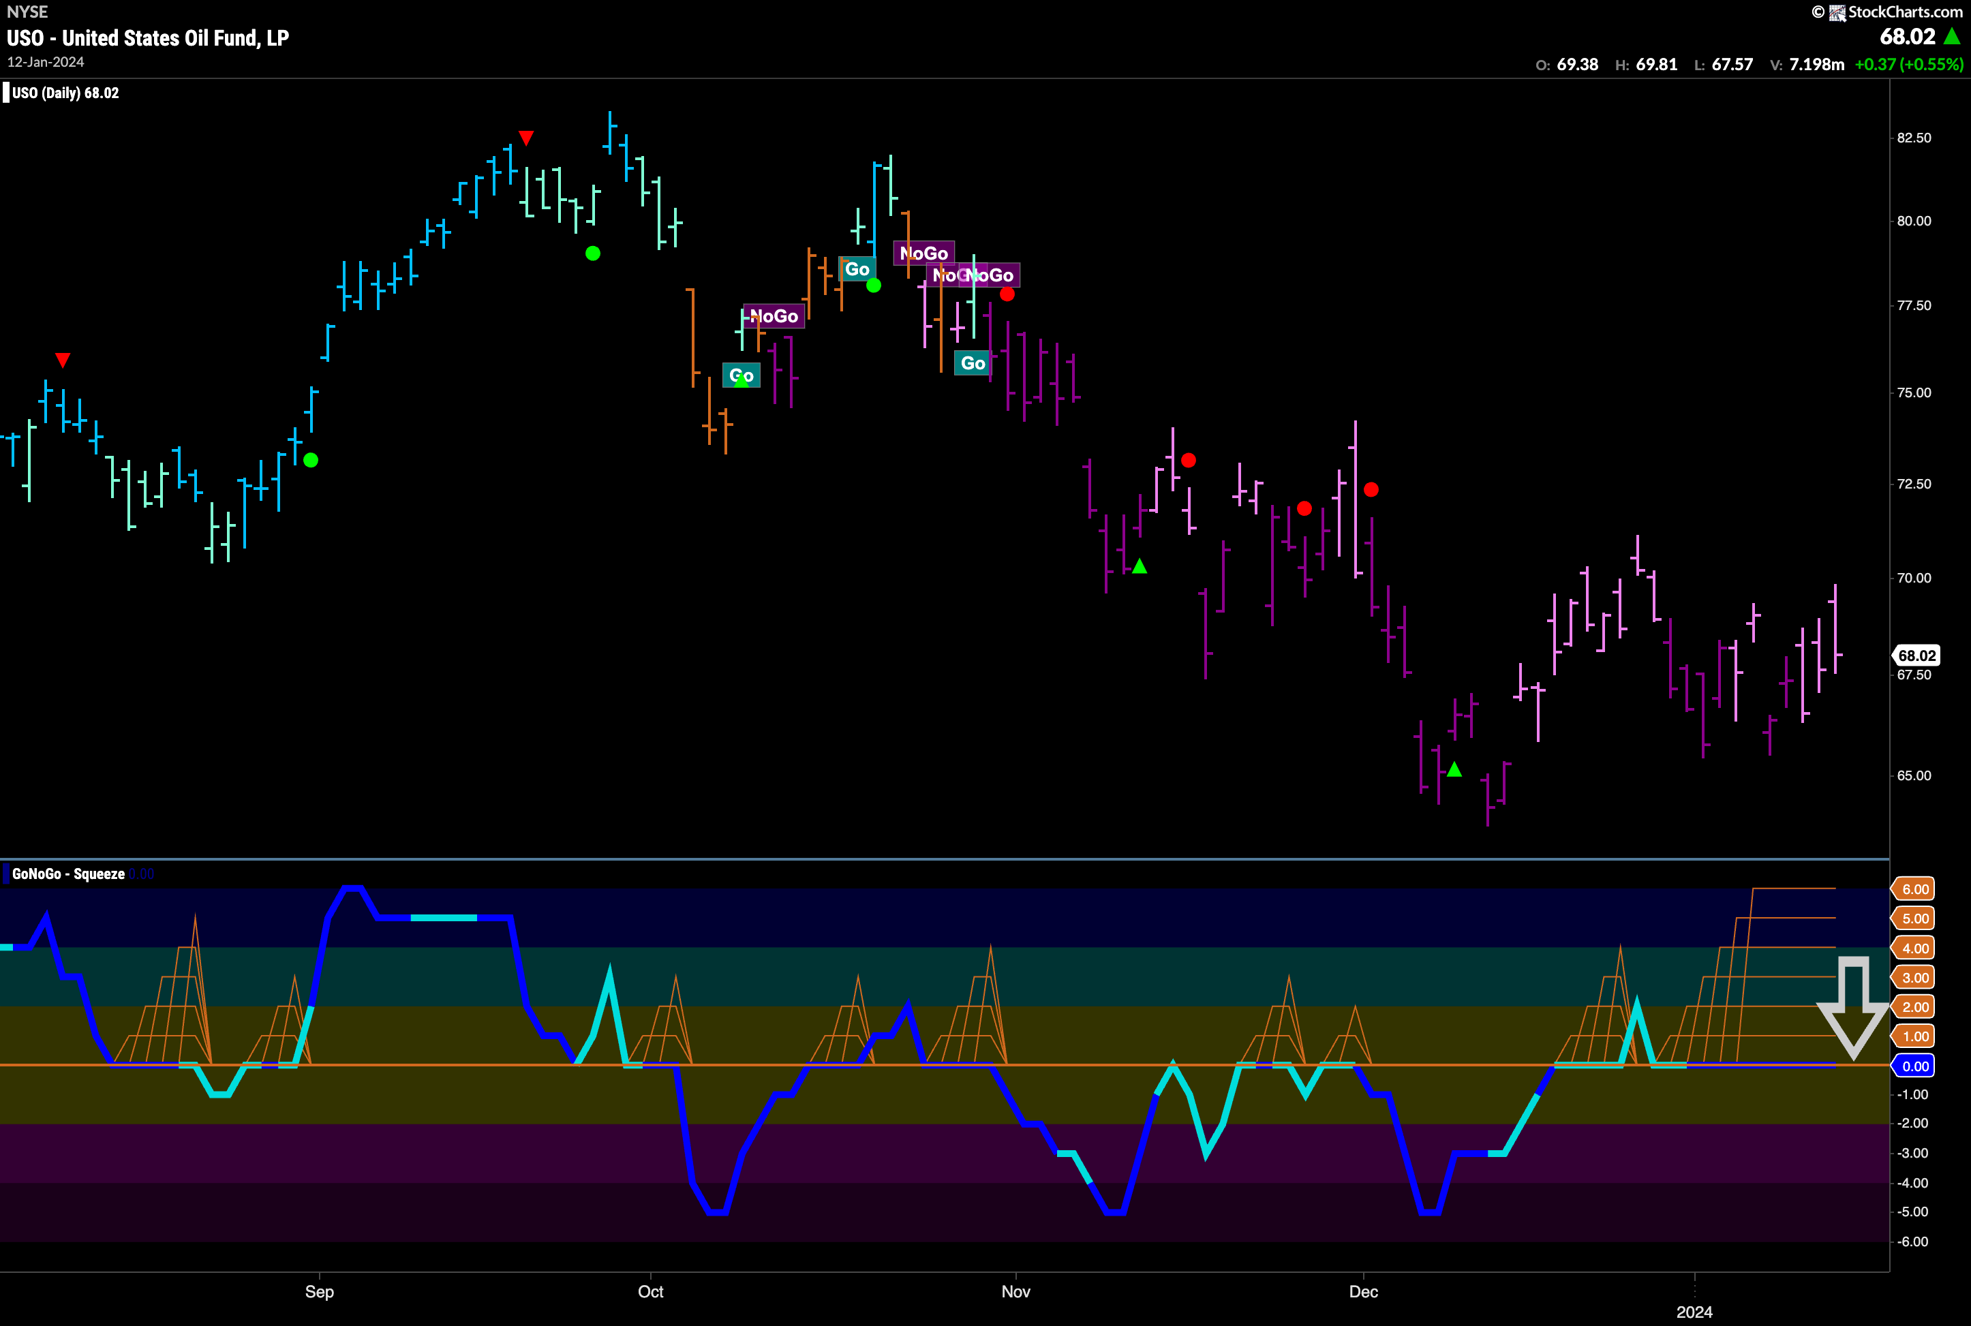
Task: Click the red down-triangle marker above the September peak
Action: coord(526,138)
